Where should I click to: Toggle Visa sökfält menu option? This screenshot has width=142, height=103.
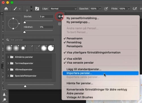101,59
